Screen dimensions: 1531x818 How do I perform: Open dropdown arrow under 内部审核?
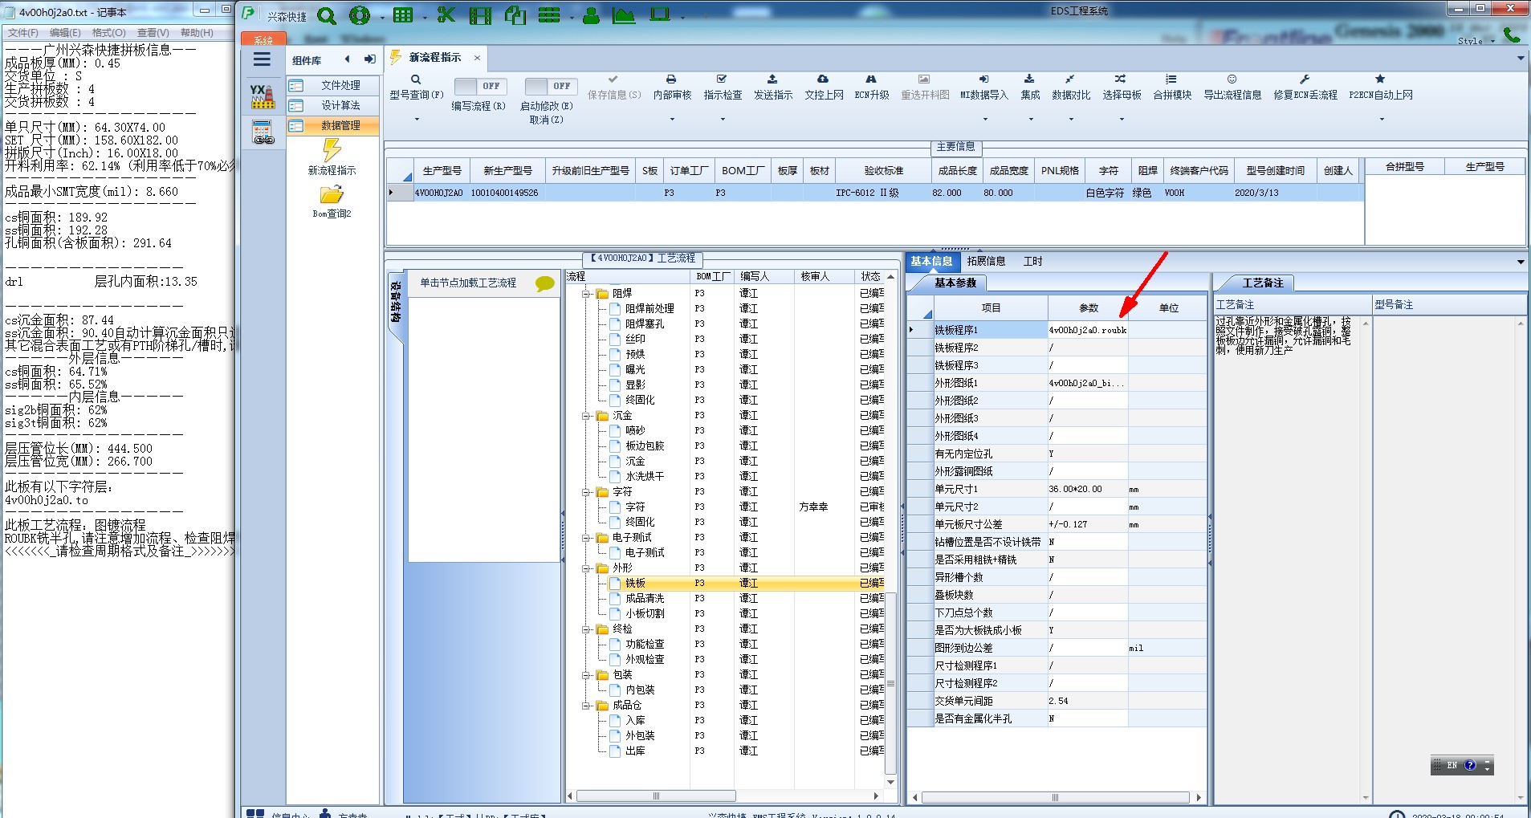pos(672,120)
